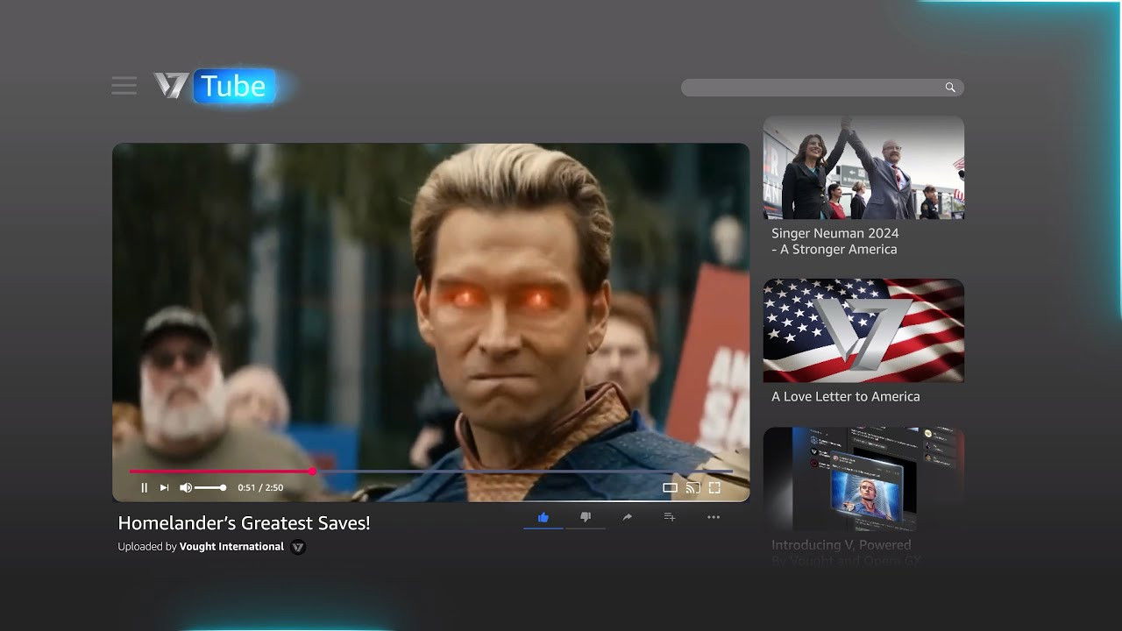Screen dimensions: 1122x631
Task: Pause the video
Action: coord(145,488)
